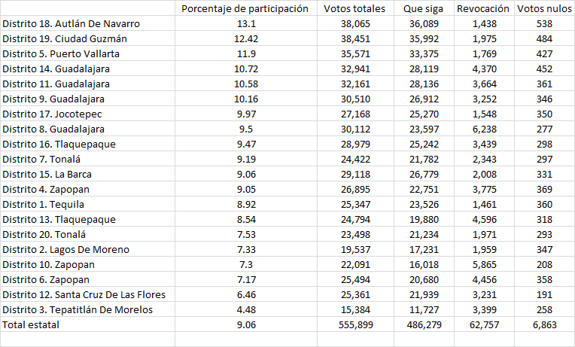Select the "Distrito 17. Jocotepec" cell
This screenshot has width=575, height=347.
point(52,114)
